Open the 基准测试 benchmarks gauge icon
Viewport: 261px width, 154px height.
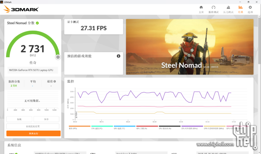(x=213, y=8)
